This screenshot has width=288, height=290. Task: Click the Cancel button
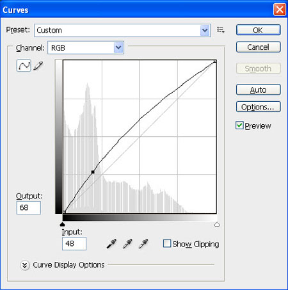[x=258, y=47]
